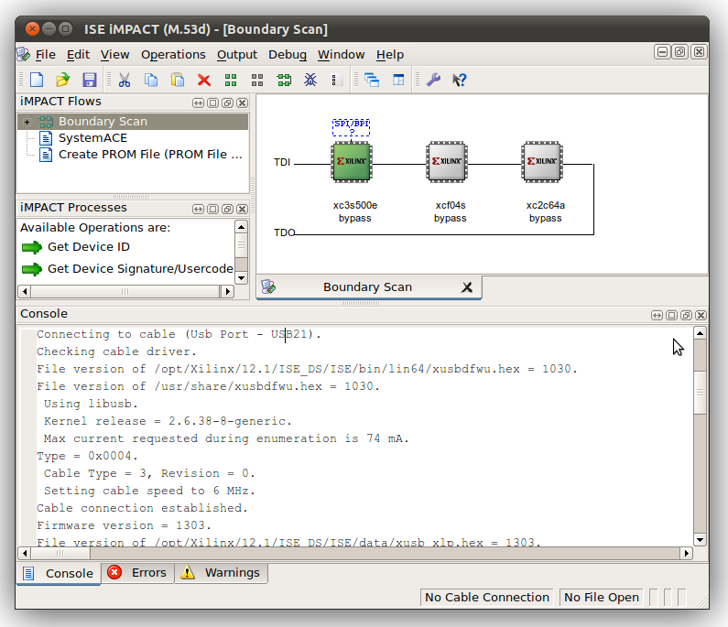Switch to the Warnings tab
728x627 pixels.
(222, 573)
